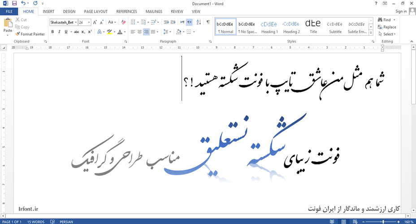Apply the Heading 1 style

click(269, 27)
